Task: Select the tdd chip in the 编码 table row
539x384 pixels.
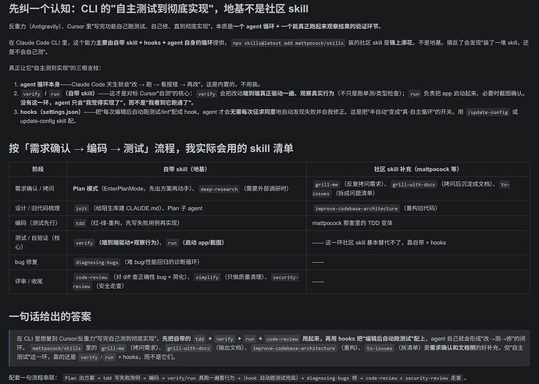Action: point(80,223)
